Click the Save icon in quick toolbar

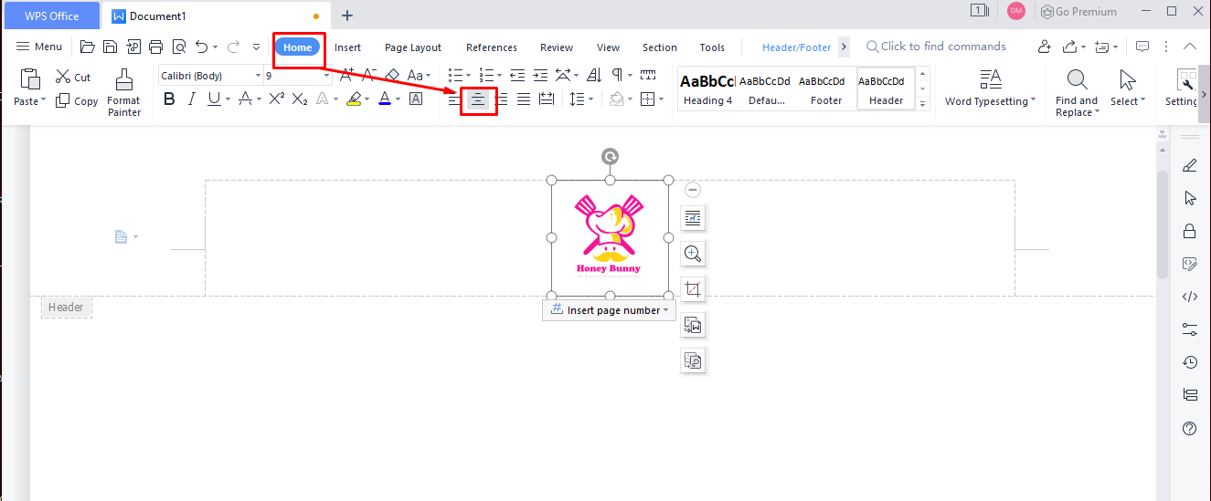(110, 47)
